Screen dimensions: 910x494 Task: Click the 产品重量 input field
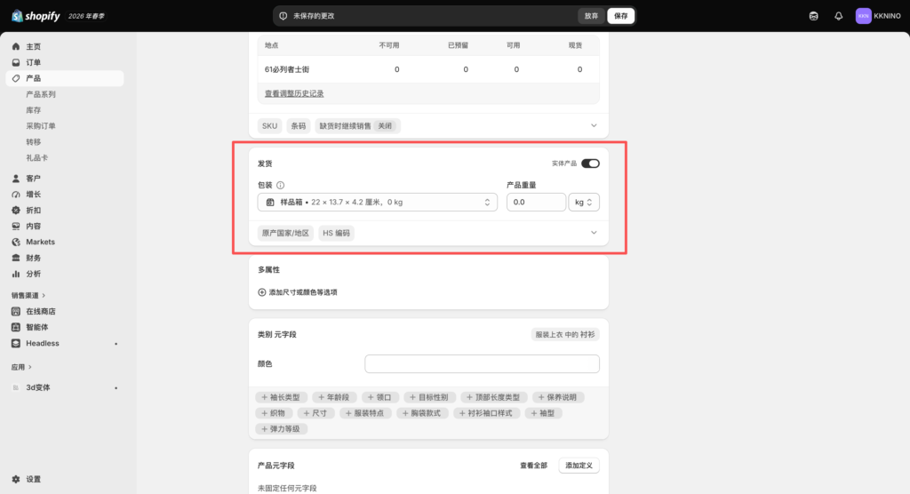coord(536,202)
